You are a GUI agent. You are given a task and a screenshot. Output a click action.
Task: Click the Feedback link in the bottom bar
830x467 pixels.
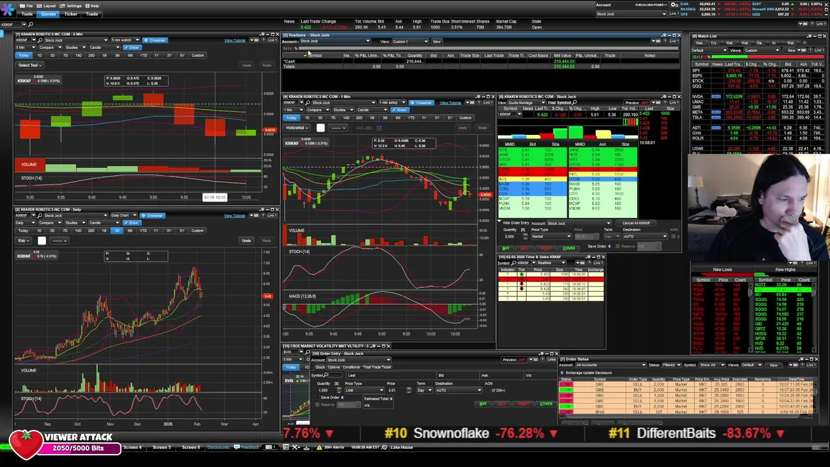tap(246, 448)
